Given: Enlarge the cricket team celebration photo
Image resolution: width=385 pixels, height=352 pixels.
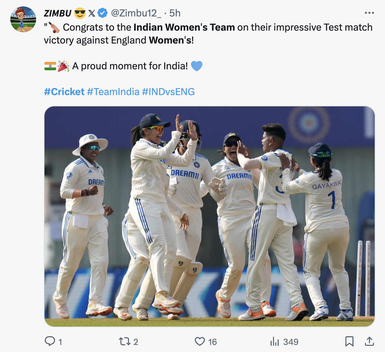Looking at the screenshot, I should tap(210, 216).
